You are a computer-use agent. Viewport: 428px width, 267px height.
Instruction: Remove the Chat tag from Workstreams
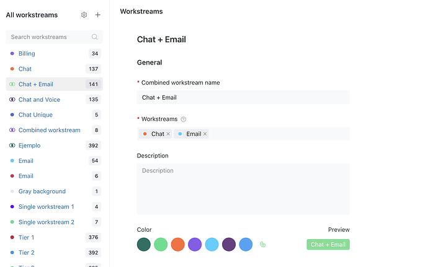168,134
